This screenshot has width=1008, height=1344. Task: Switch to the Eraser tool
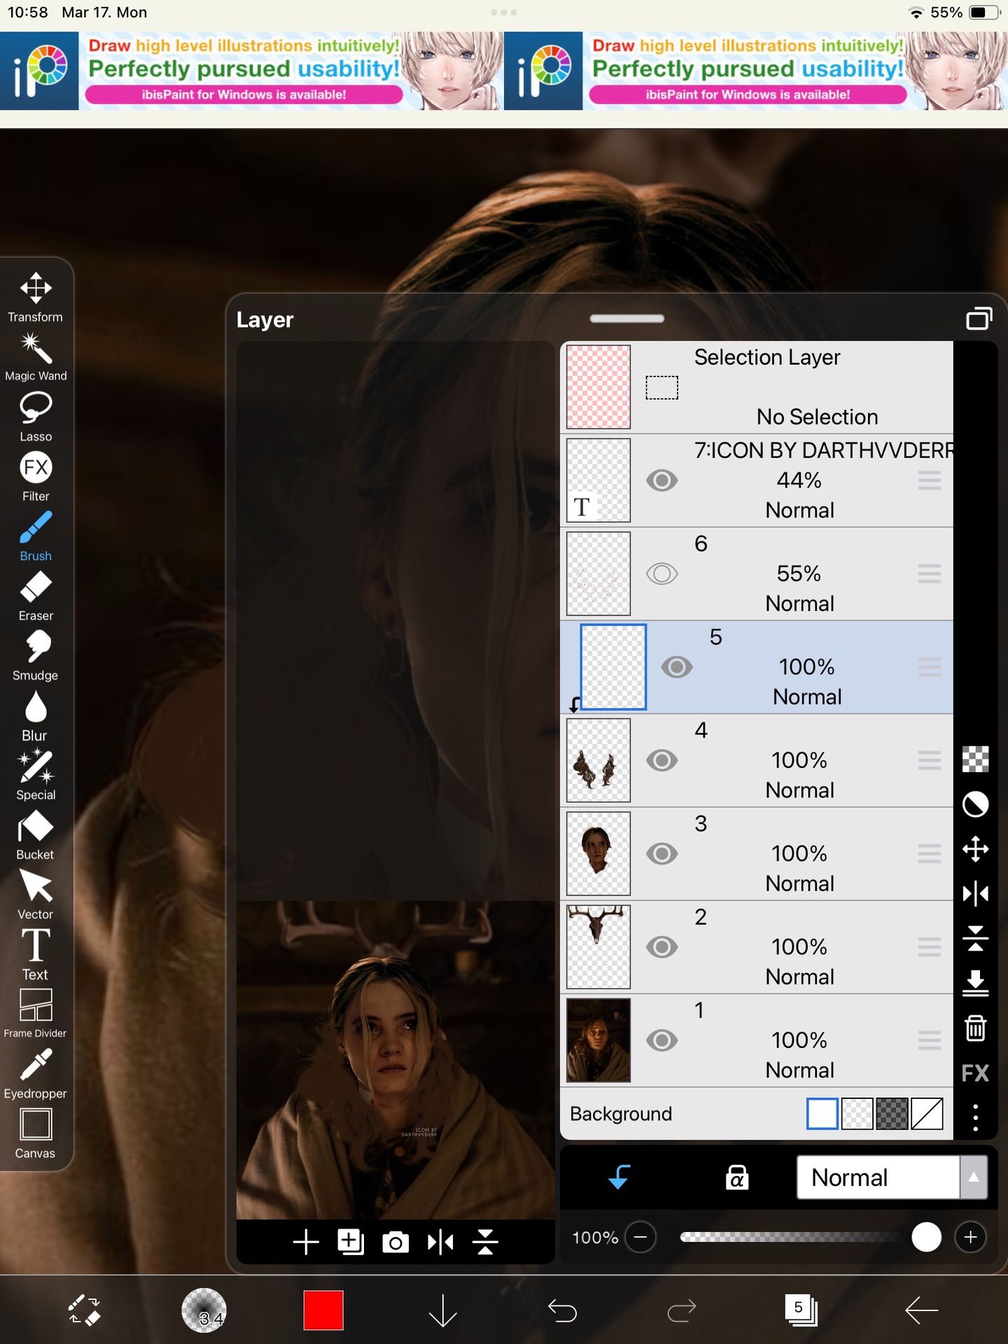point(36,596)
